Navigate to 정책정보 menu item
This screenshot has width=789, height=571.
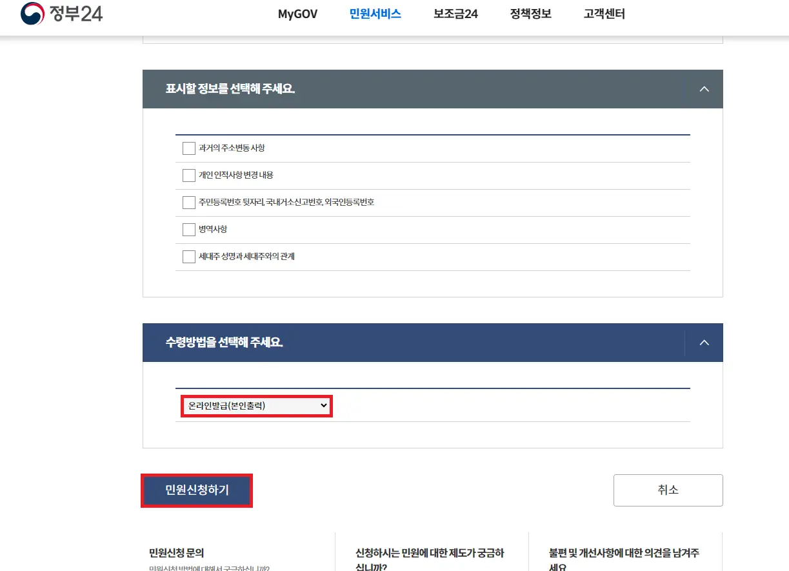(530, 13)
